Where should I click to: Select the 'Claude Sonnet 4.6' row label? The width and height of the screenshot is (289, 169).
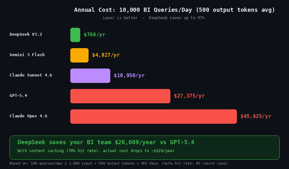[x=31, y=75]
